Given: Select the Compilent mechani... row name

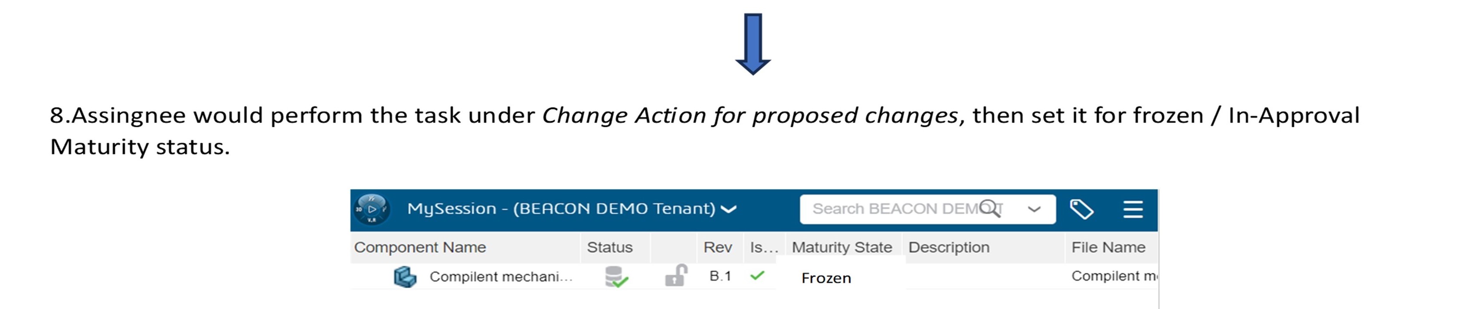Looking at the screenshot, I should point(501,277).
